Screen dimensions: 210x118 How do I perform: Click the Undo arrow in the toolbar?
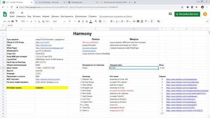pos(5,21)
